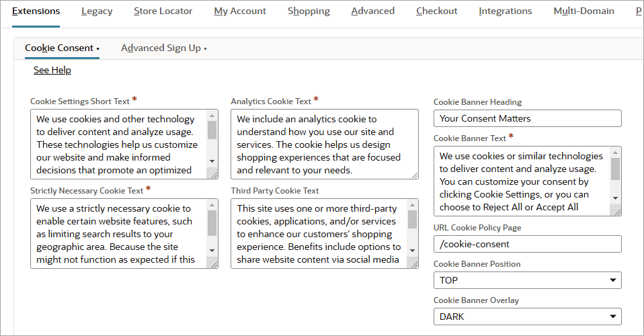The width and height of the screenshot is (644, 336).
Task: Click in the Analytics Cookie Text box
Action: pyautogui.click(x=325, y=144)
